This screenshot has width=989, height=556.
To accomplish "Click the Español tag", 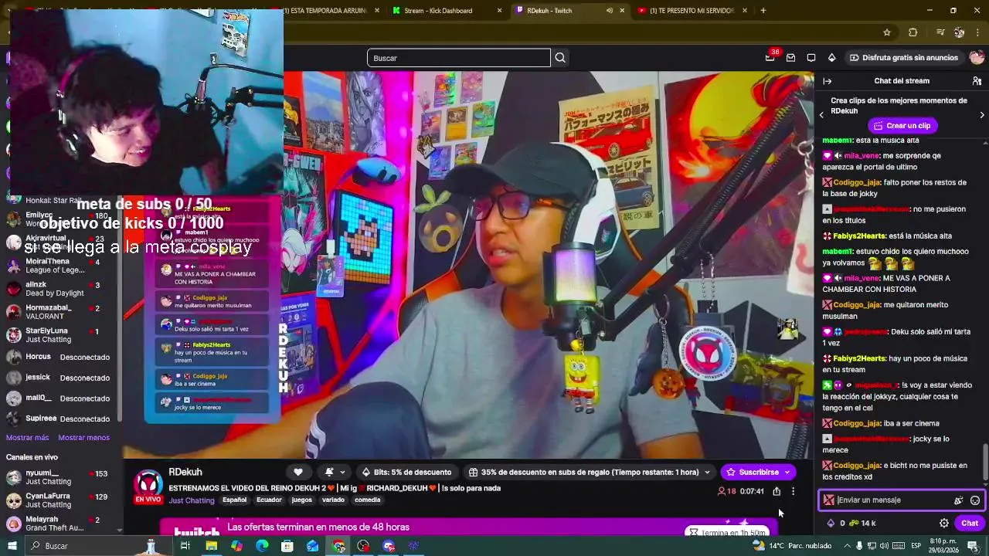I will pyautogui.click(x=235, y=500).
